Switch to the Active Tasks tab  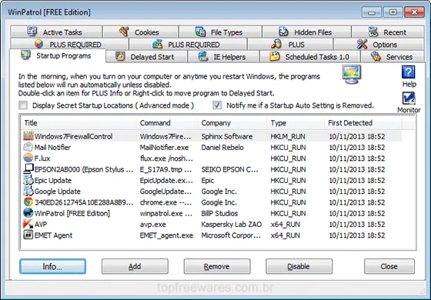pyautogui.click(x=57, y=32)
